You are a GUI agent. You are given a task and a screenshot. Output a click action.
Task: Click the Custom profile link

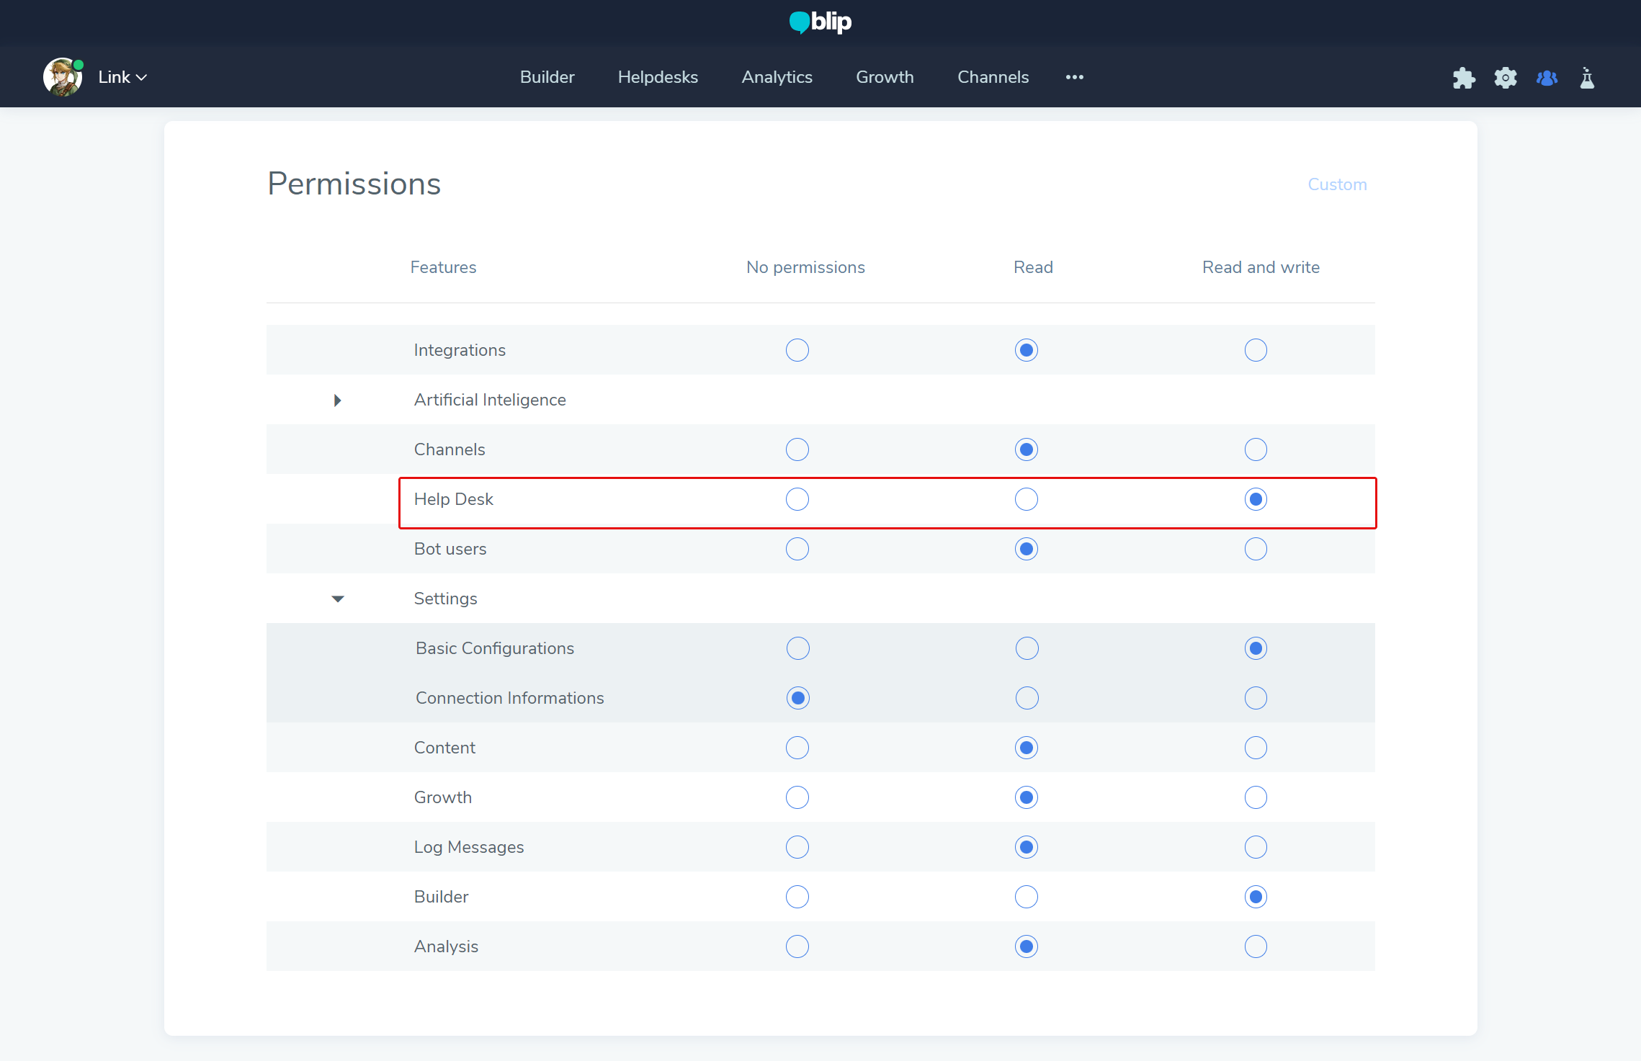click(x=1337, y=184)
